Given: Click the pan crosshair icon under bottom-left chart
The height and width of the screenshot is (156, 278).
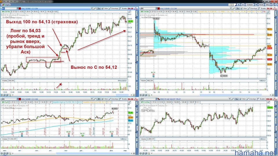Looking at the screenshot, I should pyautogui.click(x=2, y=153).
